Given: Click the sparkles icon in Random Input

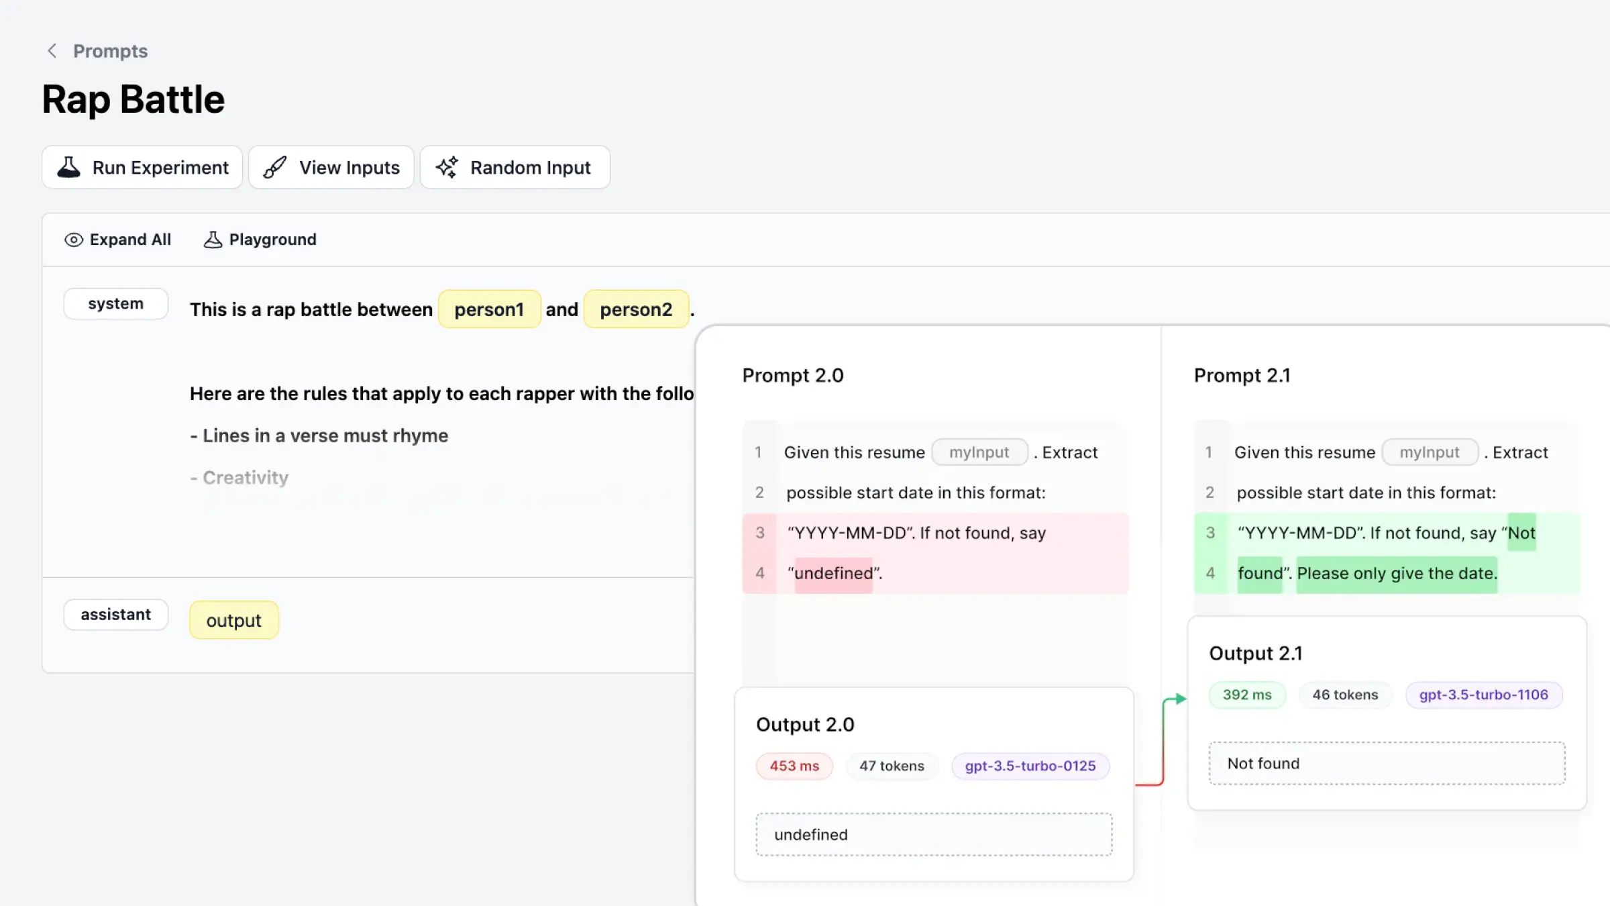Looking at the screenshot, I should (x=447, y=167).
